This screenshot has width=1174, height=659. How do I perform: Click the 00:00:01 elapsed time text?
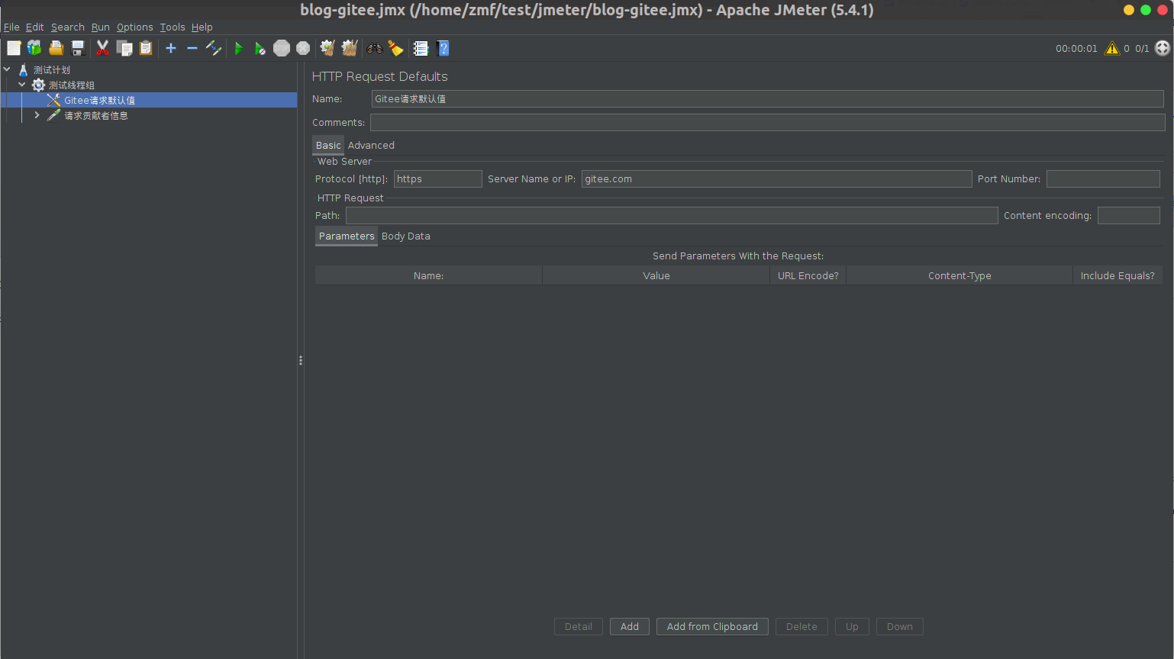click(1076, 48)
